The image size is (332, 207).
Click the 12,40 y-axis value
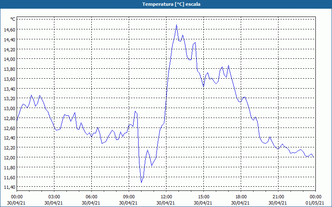click(x=10, y=138)
